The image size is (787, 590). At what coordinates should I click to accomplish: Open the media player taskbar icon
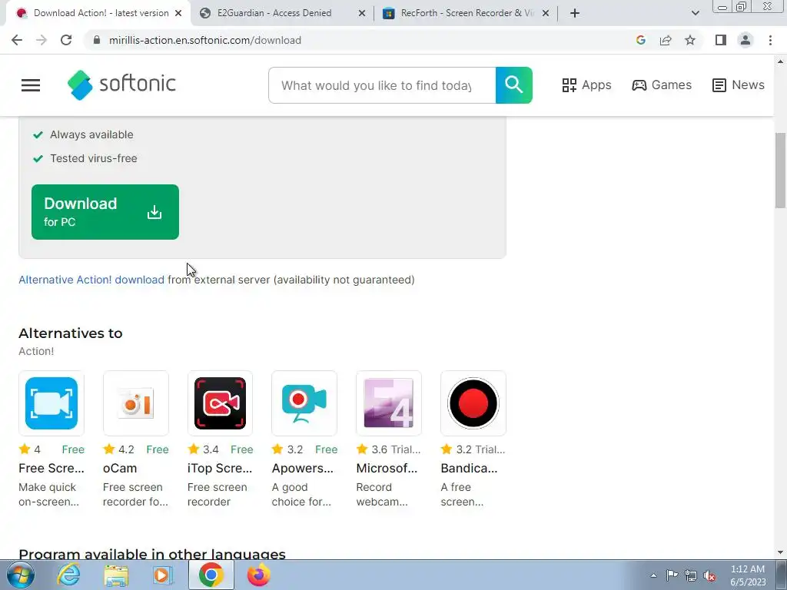(163, 575)
